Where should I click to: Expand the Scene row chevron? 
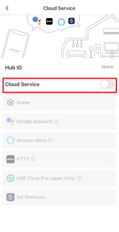click(110, 102)
